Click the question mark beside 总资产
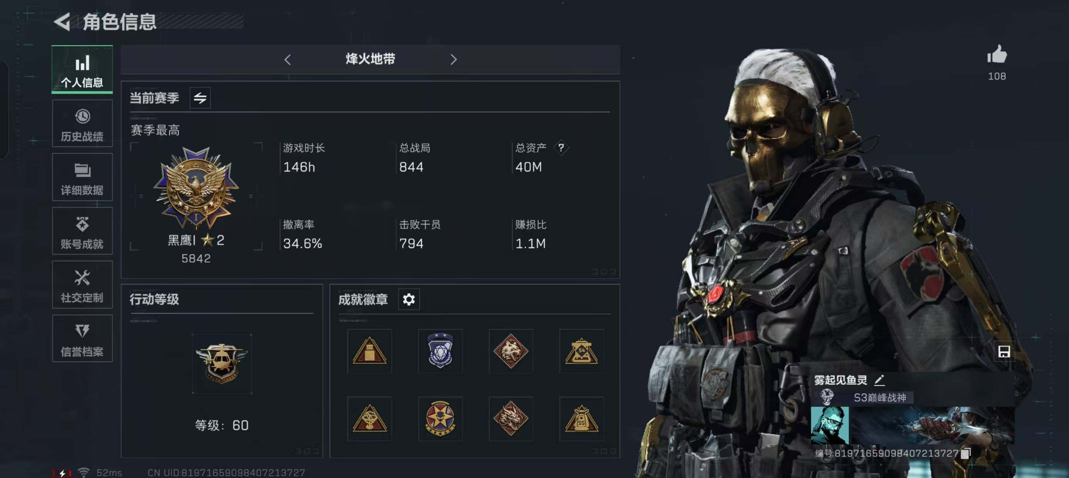The image size is (1069, 478). tap(561, 147)
